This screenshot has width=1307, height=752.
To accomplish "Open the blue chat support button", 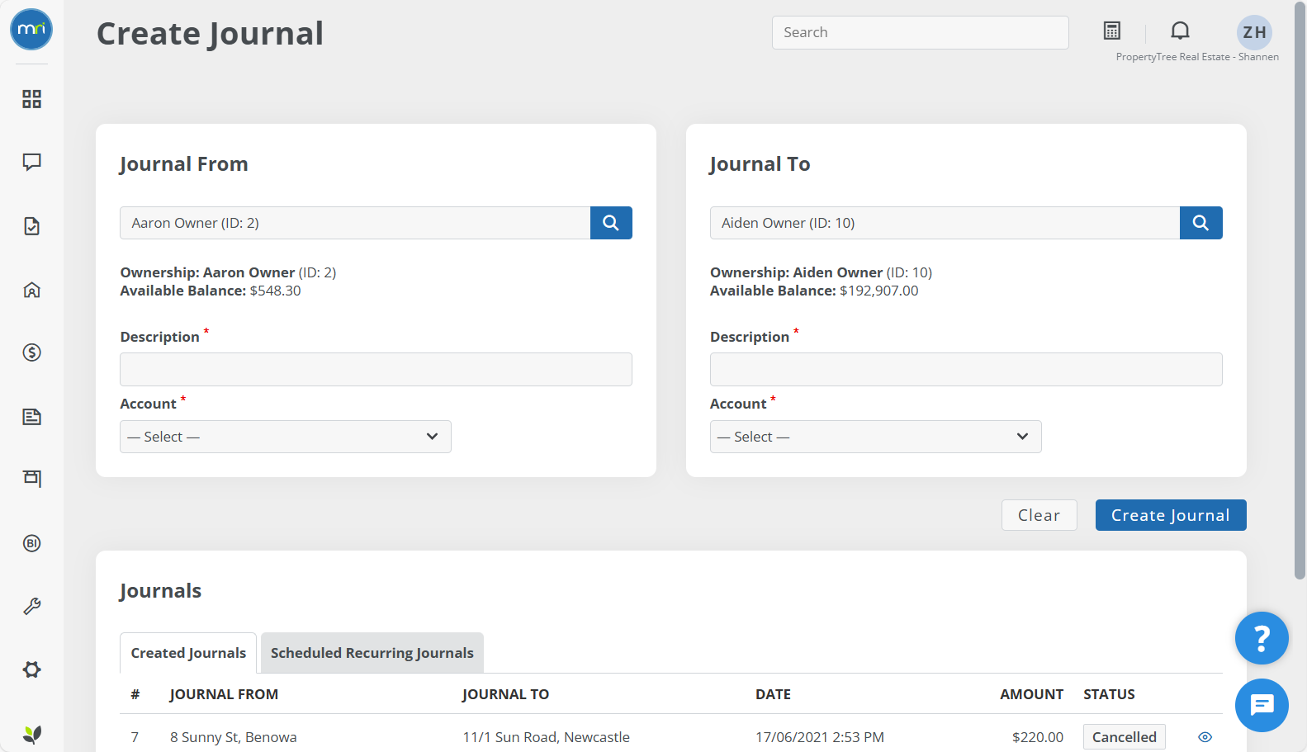I will tap(1262, 705).
